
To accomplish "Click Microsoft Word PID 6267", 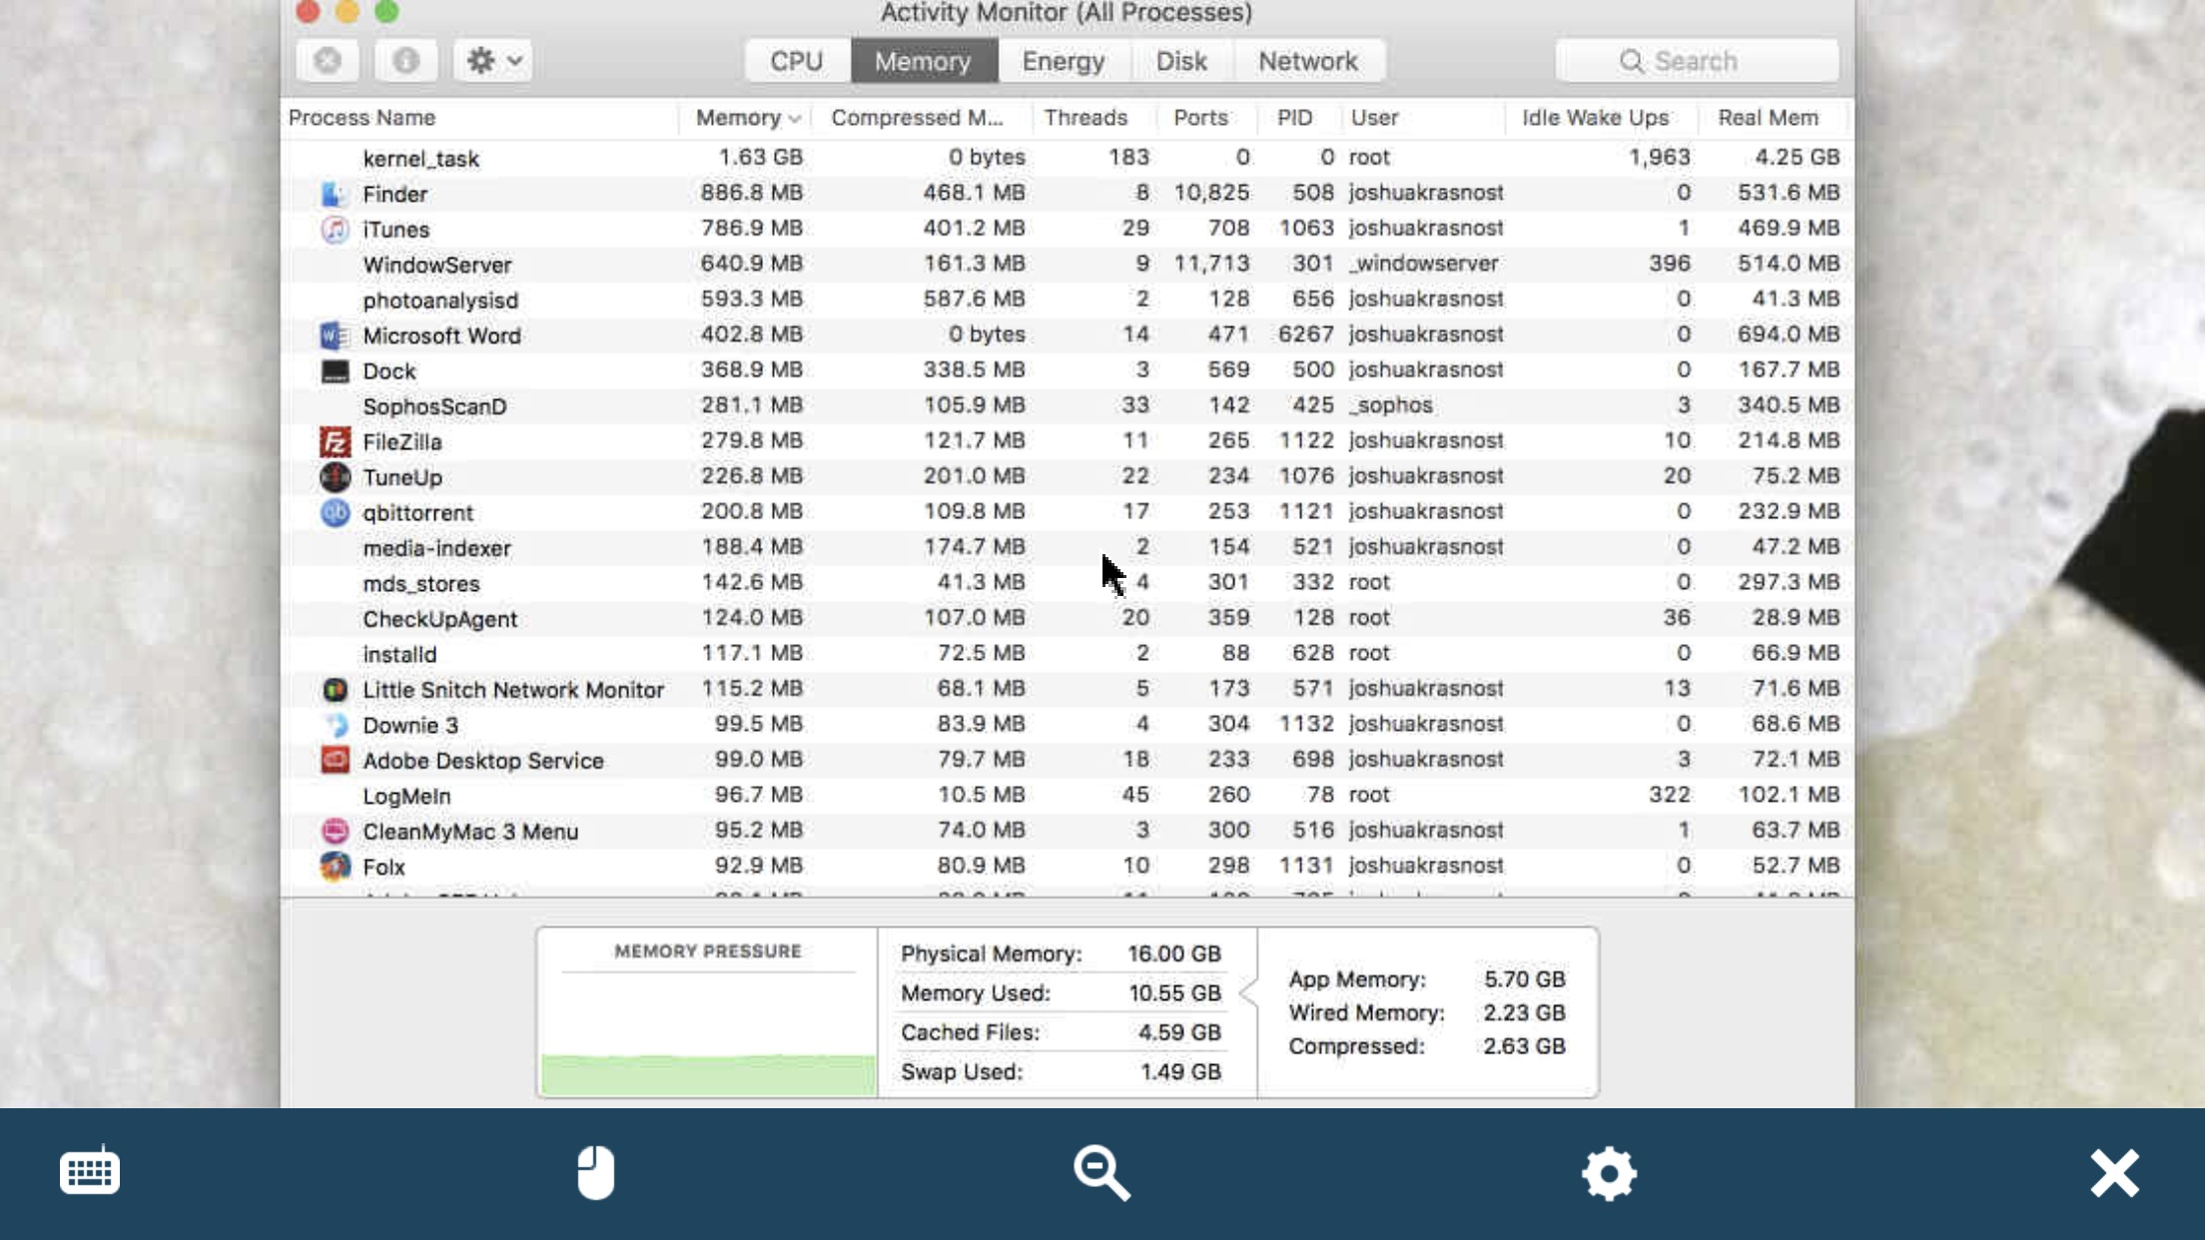I will (x=1306, y=334).
